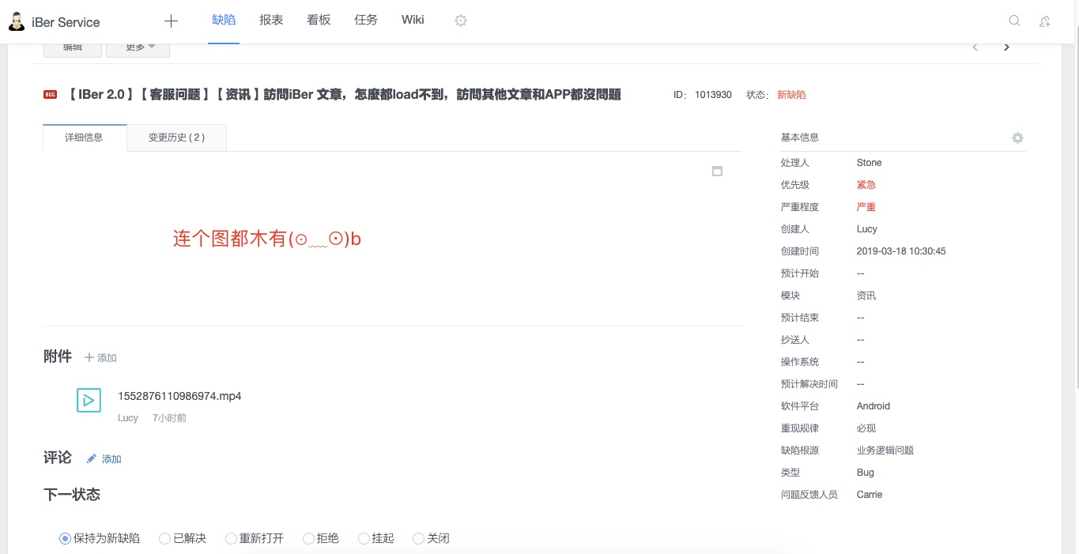Go to previous defect with left arrow
The width and height of the screenshot is (1079, 554).
point(975,47)
